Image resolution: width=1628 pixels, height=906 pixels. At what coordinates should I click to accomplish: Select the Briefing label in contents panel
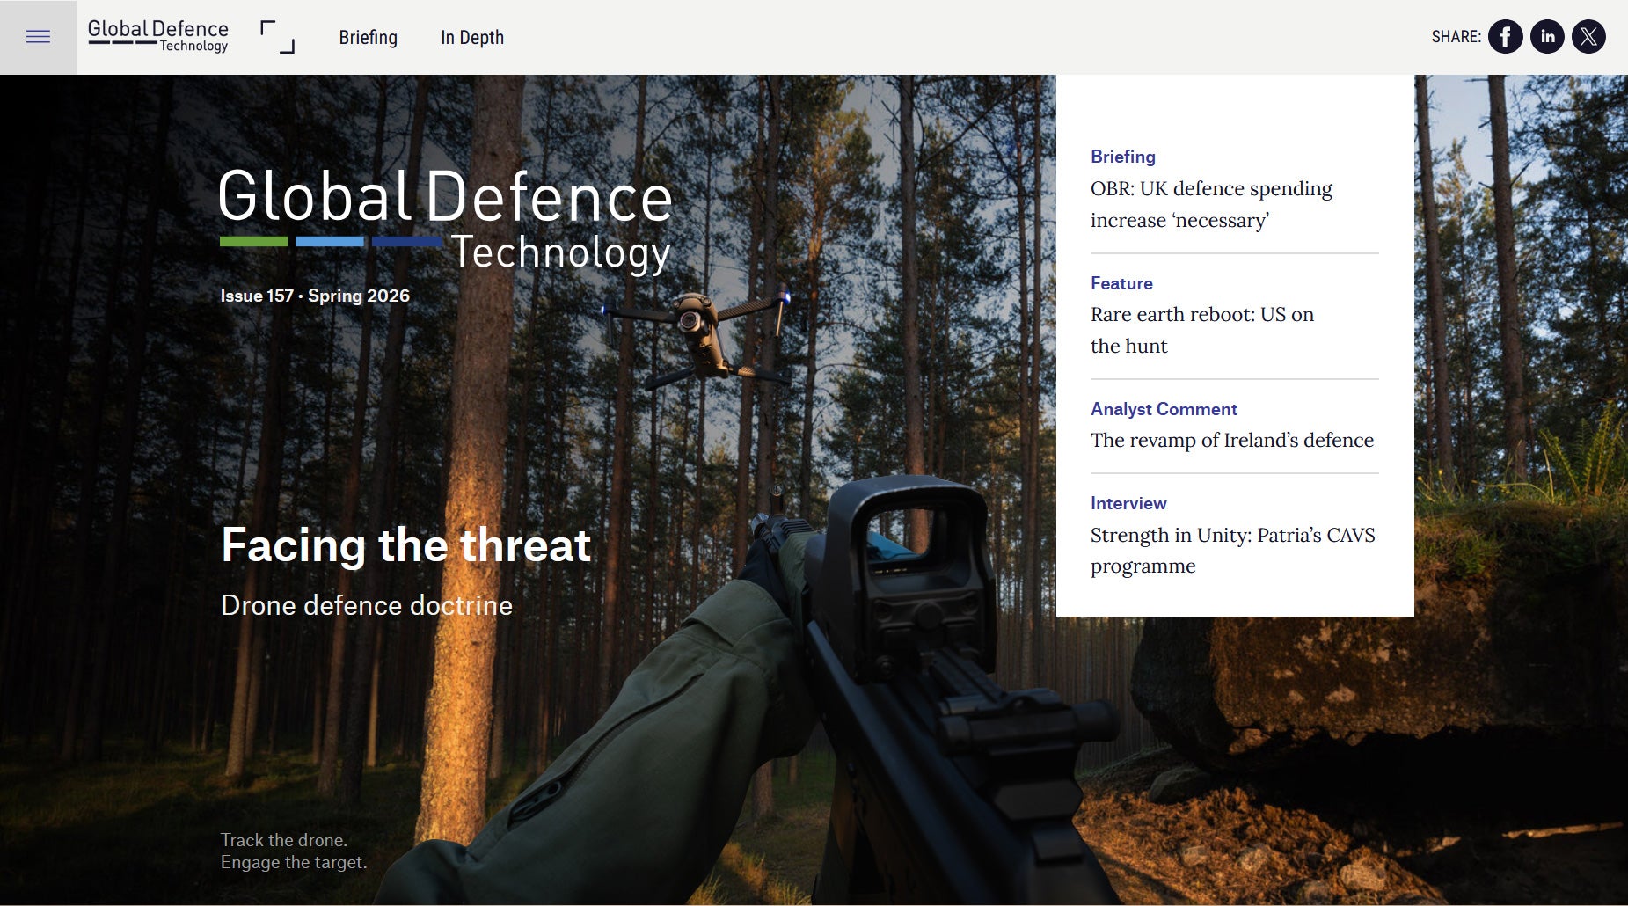pyautogui.click(x=1122, y=157)
